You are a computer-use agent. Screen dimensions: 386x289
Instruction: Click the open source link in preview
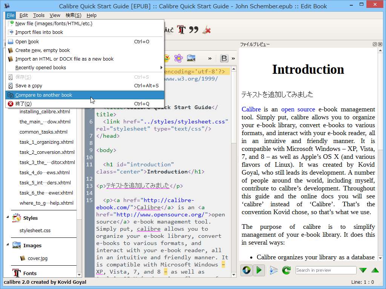(298, 110)
